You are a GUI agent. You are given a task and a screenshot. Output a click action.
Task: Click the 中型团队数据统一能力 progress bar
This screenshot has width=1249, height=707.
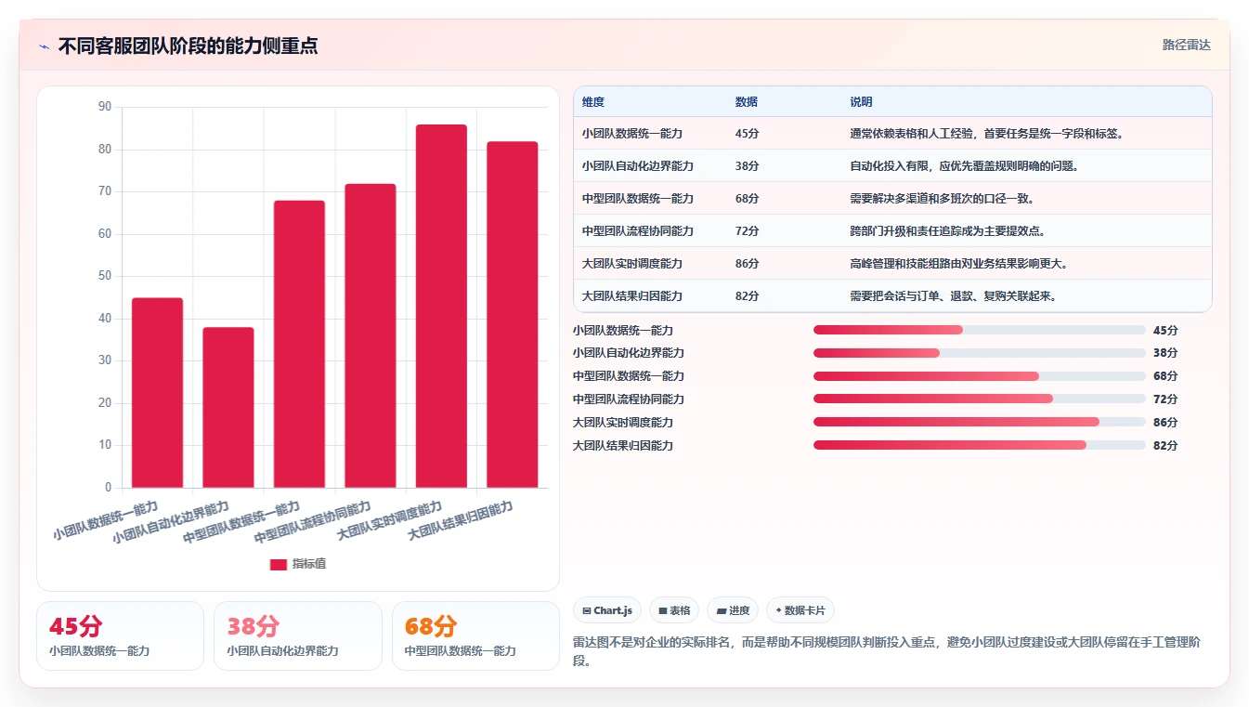(979, 376)
